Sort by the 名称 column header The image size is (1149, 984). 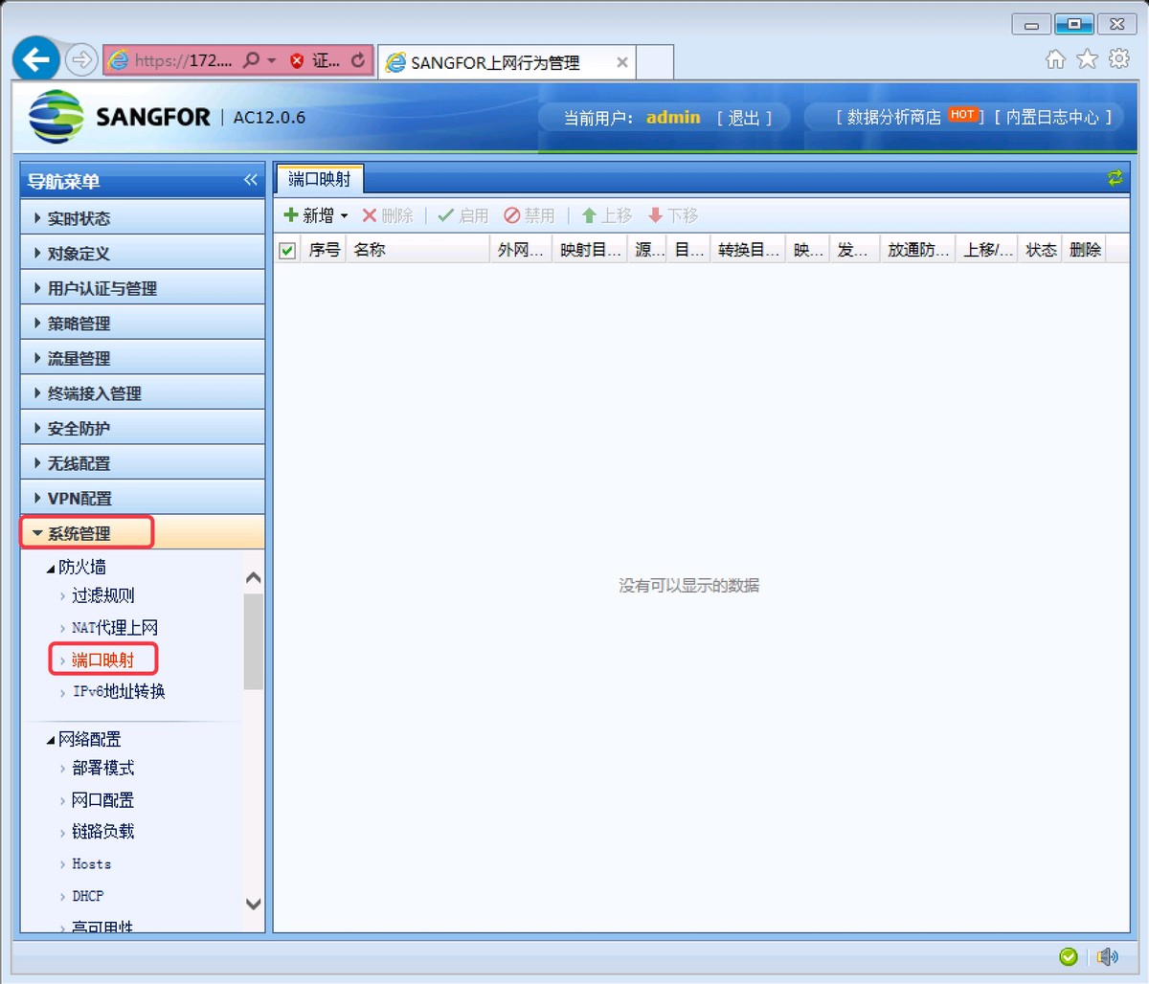(x=417, y=250)
